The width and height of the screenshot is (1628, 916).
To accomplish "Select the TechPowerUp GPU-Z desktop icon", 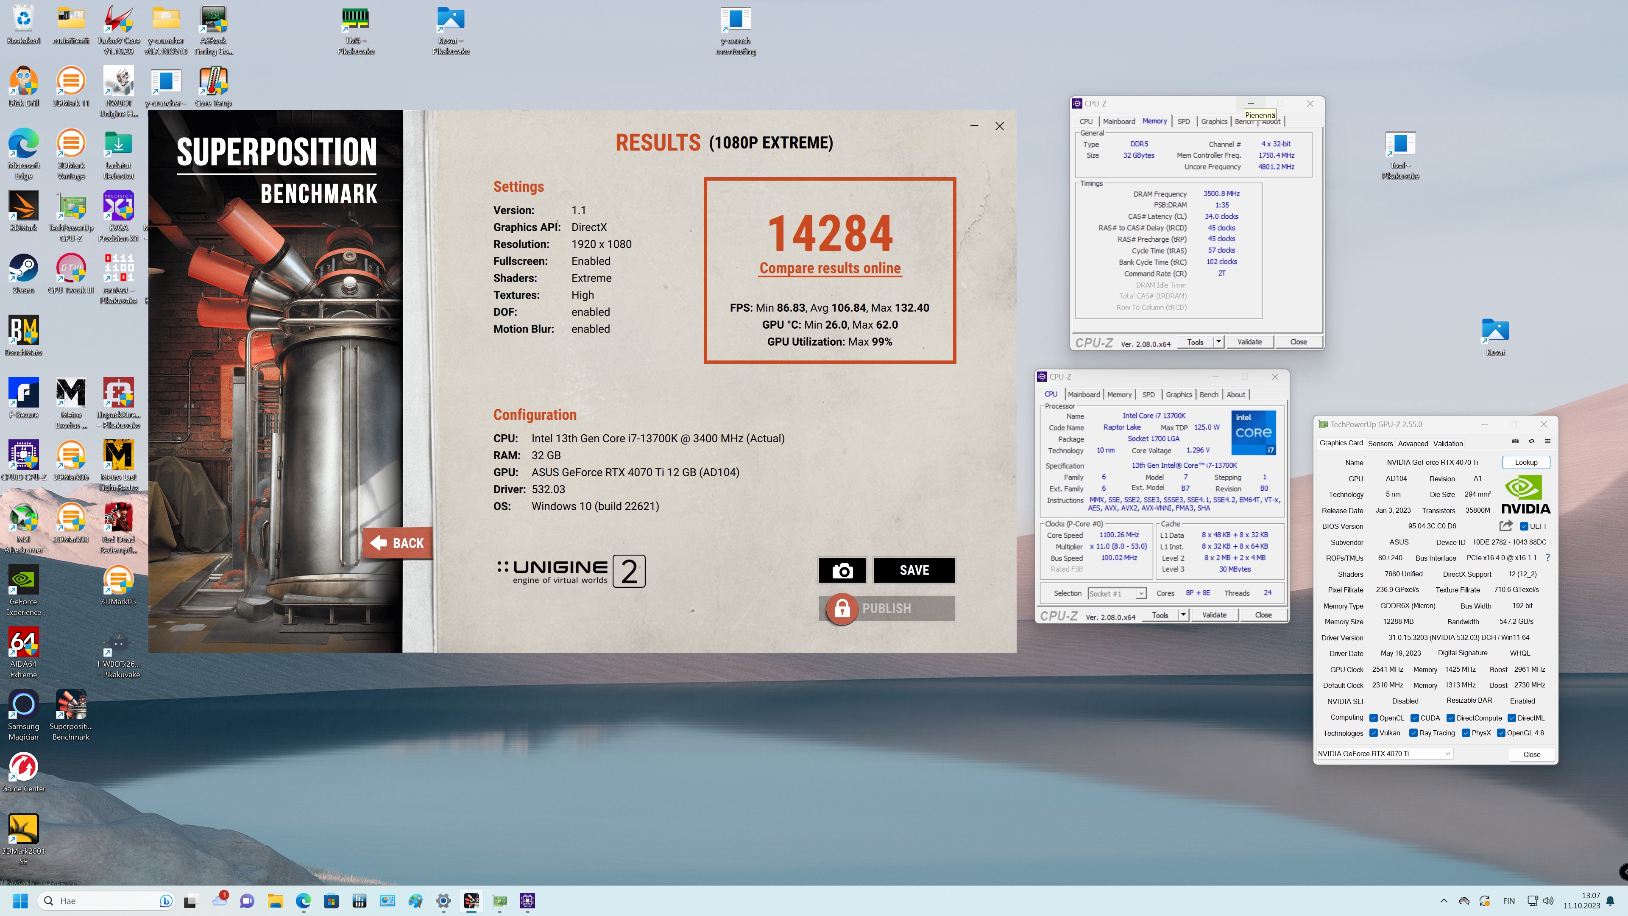I will (x=71, y=217).
